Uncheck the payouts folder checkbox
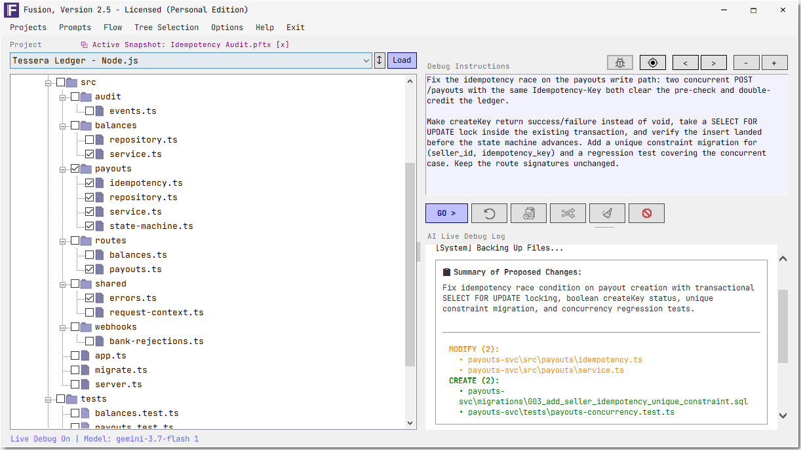Viewport: 801px width, 450px height. click(x=75, y=169)
